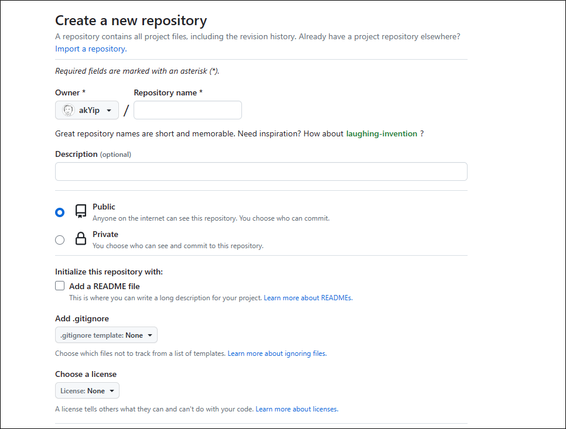566x429 pixels.
Task: Use the suggested name laughing-invention
Action: coord(381,134)
